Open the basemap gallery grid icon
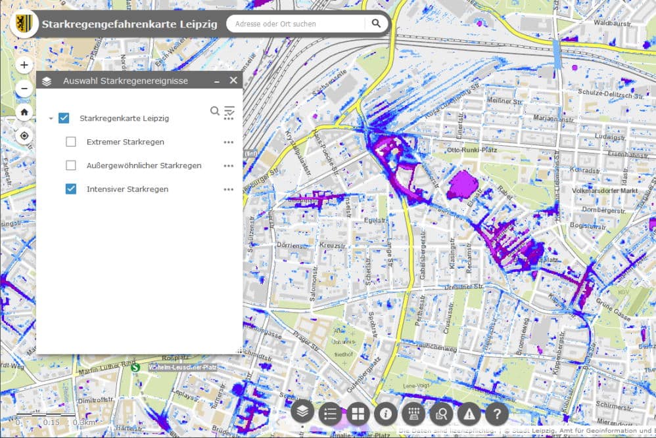Screen dimensions: 656x438 click(x=358, y=413)
